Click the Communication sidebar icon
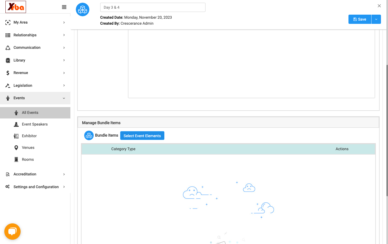This screenshot has height=244, width=388. pyautogui.click(x=8, y=48)
